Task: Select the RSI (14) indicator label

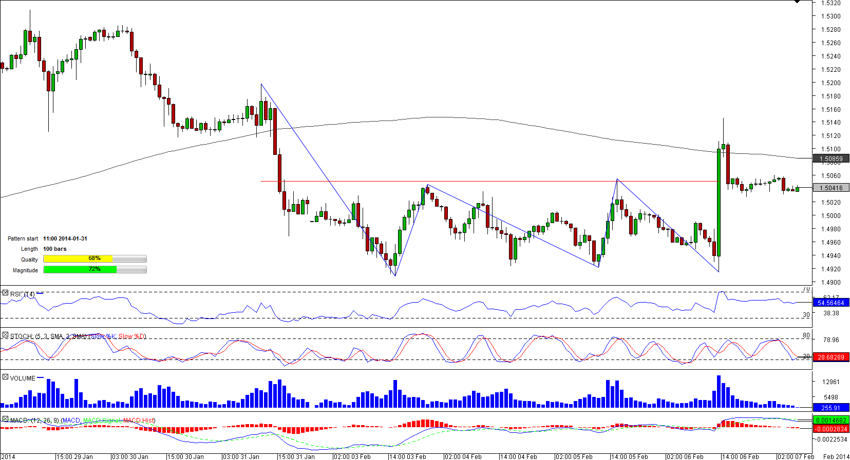Action: tap(23, 294)
